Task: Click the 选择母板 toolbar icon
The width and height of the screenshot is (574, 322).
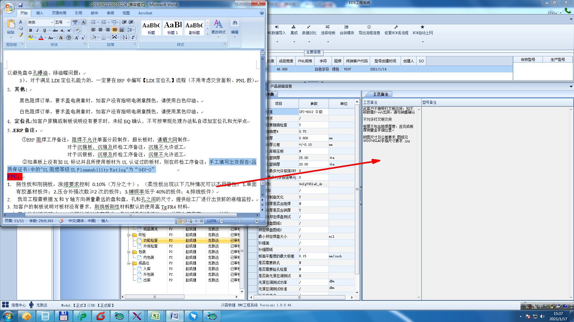Action: tap(328, 27)
